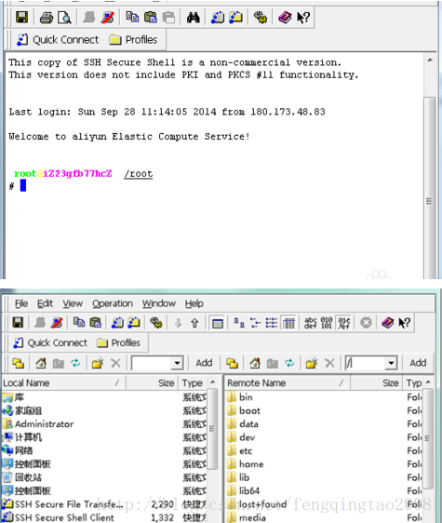Switch to large icons view
The image size is (442, 523).
pyautogui.click(x=239, y=323)
